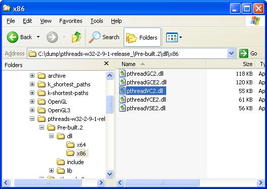Click the grey Forward arrow icon
The image size is (267, 189).
click(52, 37)
